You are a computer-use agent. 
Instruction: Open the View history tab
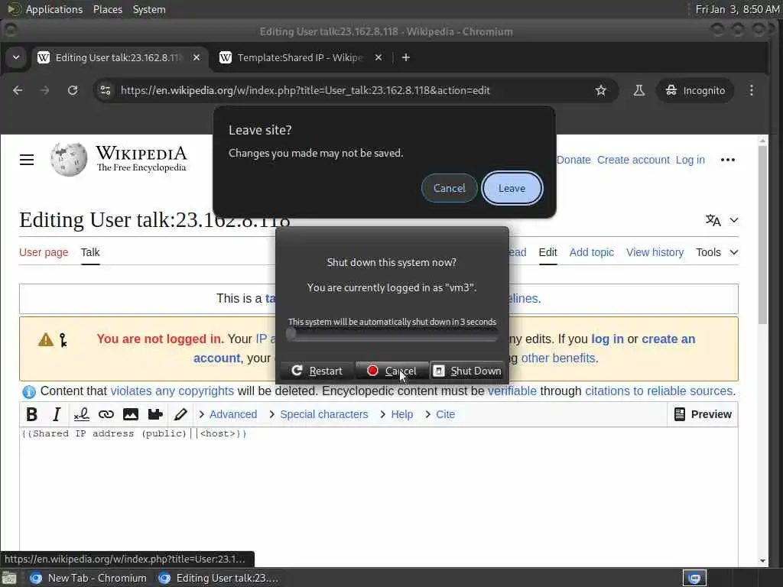(655, 252)
